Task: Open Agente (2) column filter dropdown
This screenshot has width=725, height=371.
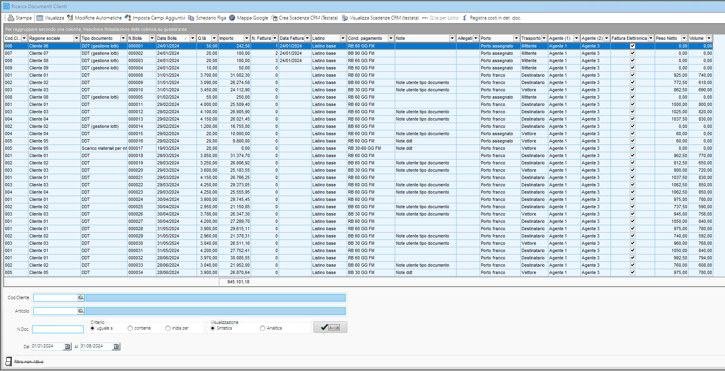Action: pos(606,38)
